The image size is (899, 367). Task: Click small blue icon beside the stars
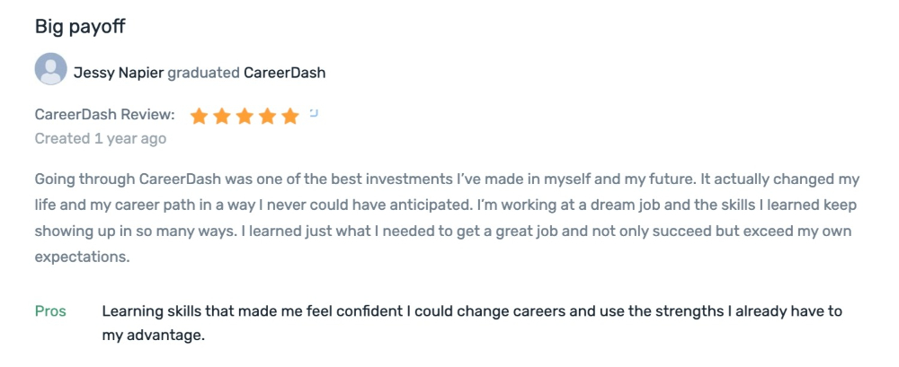314,113
